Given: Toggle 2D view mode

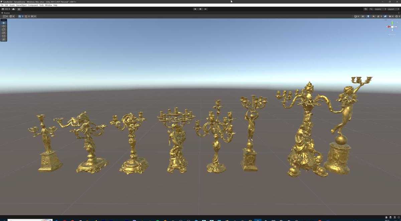Looking at the screenshot, I should pos(363,16).
